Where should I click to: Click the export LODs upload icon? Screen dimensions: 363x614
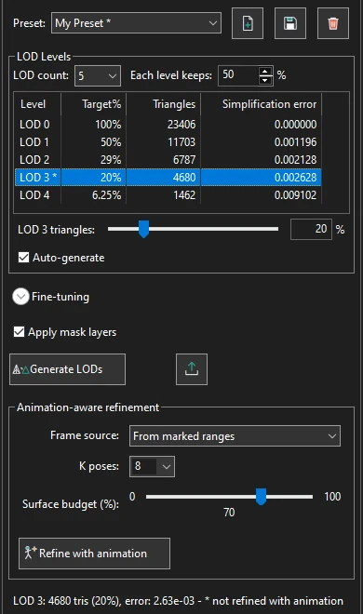pyautogui.click(x=192, y=369)
